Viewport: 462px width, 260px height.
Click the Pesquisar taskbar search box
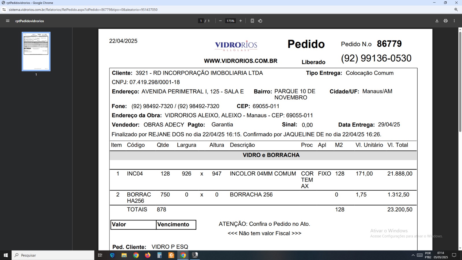53,255
